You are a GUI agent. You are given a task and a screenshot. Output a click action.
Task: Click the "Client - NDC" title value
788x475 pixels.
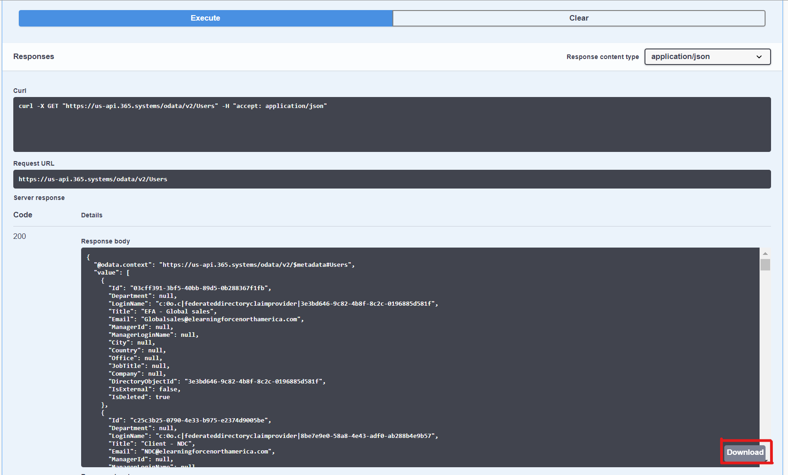(x=167, y=444)
